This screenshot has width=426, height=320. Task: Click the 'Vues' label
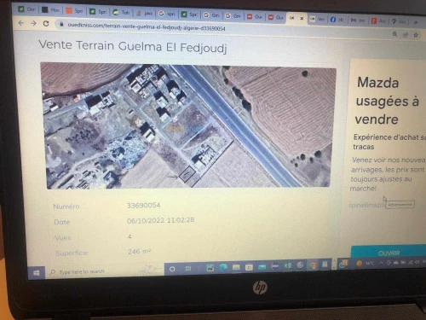[x=63, y=238]
